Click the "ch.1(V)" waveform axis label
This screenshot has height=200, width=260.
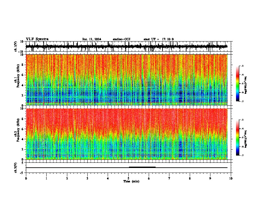pos(16,46)
